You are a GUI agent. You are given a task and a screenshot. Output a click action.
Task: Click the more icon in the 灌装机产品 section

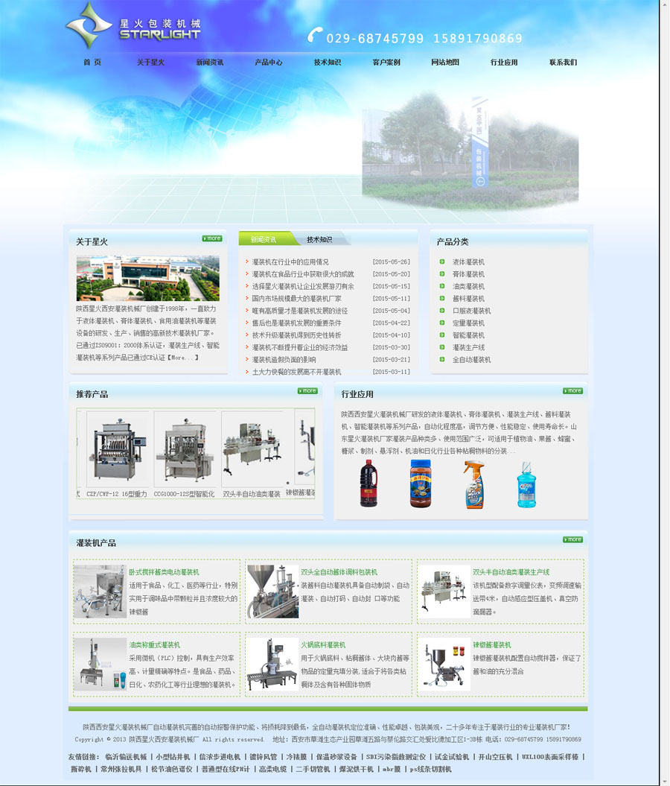click(x=572, y=539)
